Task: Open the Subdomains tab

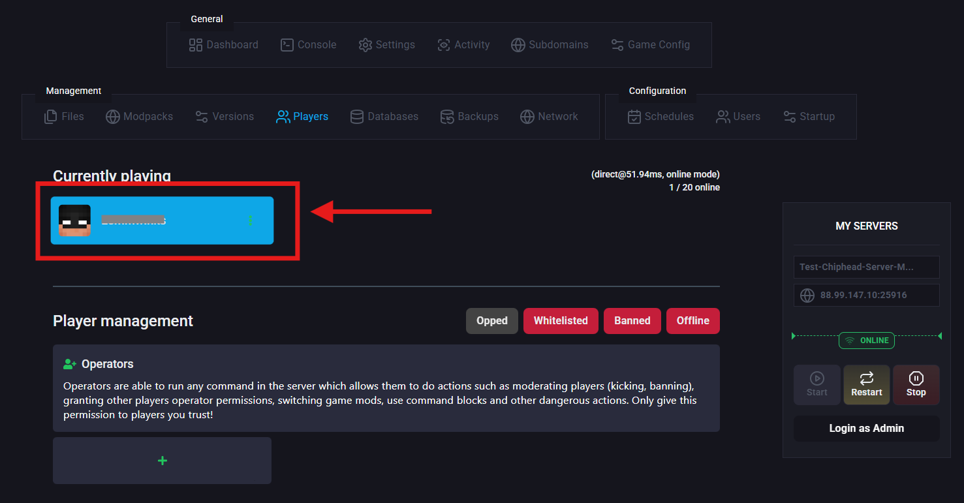Action: [550, 45]
